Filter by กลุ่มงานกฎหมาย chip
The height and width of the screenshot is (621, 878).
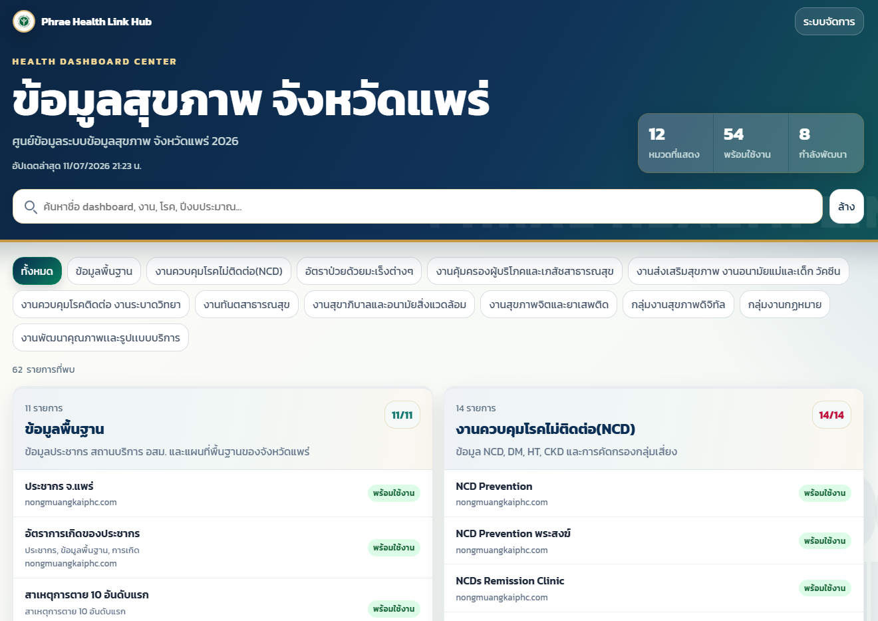[785, 304]
